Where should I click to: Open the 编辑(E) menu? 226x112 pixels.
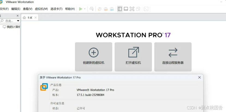(x=16, y=9)
